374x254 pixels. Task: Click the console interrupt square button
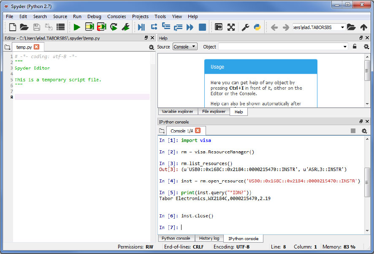tap(353, 131)
